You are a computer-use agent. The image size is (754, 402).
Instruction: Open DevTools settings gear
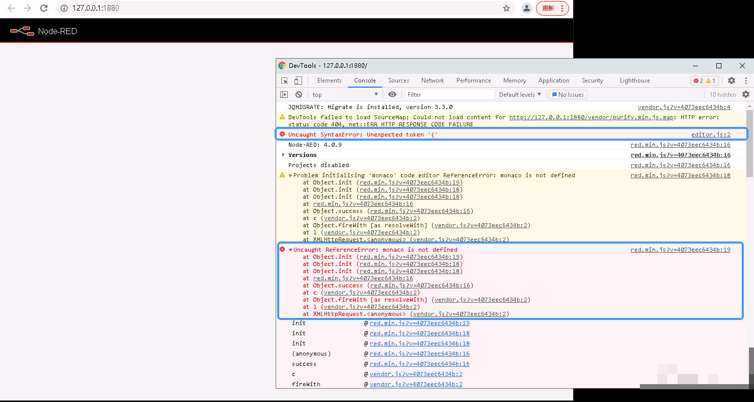pos(732,81)
